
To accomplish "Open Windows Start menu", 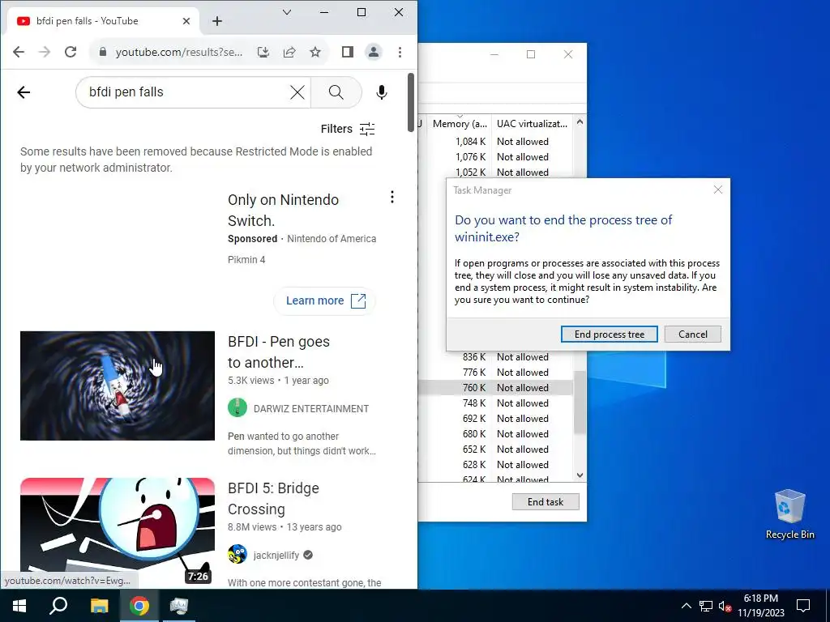I will pyautogui.click(x=19, y=606).
